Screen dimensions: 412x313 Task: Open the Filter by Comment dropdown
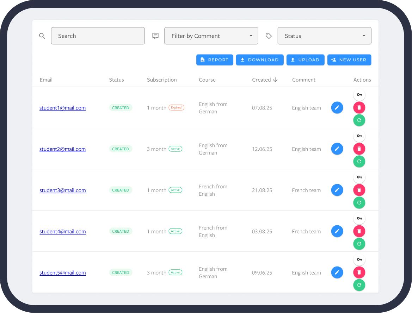tap(211, 36)
